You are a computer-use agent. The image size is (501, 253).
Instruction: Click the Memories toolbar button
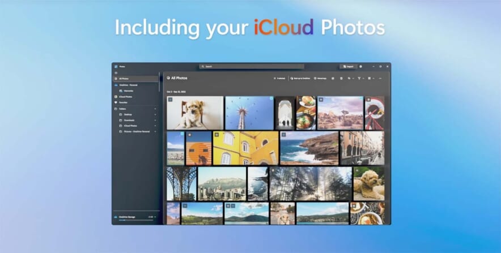[x=320, y=78]
